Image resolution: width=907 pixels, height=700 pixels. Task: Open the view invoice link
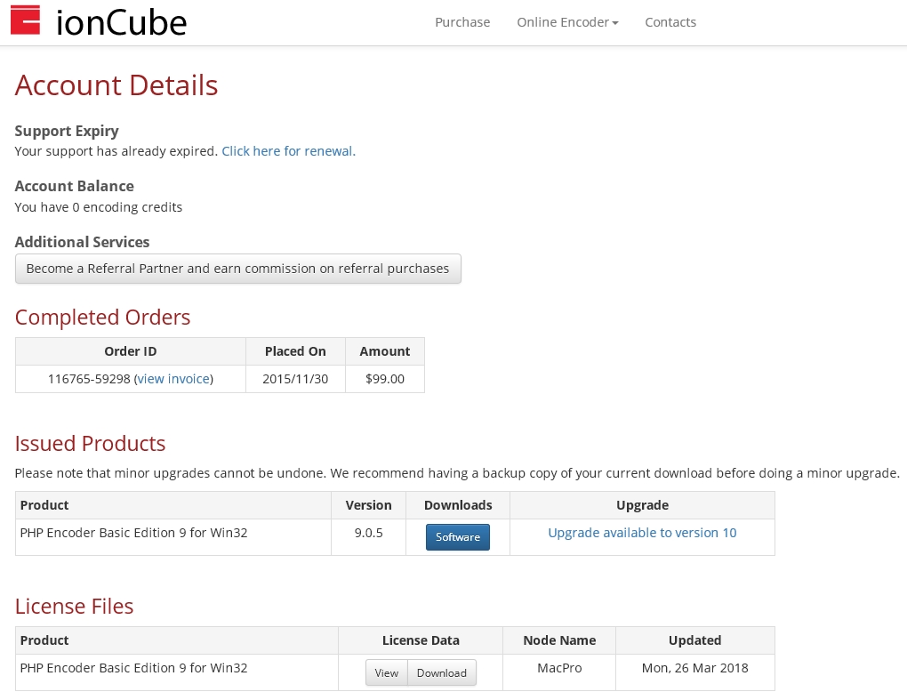(173, 379)
